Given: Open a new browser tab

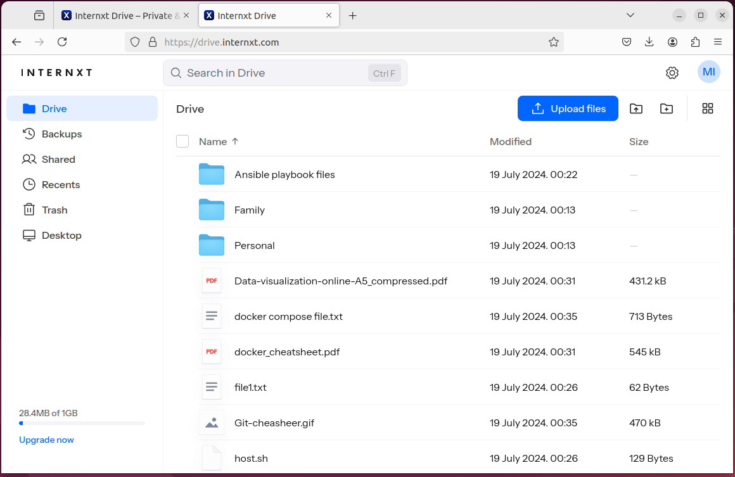Looking at the screenshot, I should pyautogui.click(x=353, y=15).
